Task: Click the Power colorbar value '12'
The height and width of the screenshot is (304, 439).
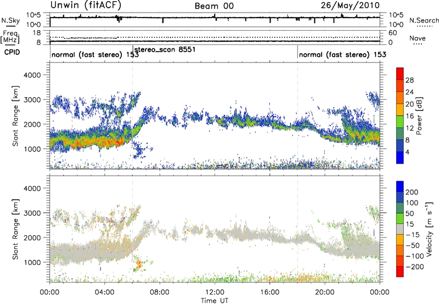Action: (x=409, y=128)
